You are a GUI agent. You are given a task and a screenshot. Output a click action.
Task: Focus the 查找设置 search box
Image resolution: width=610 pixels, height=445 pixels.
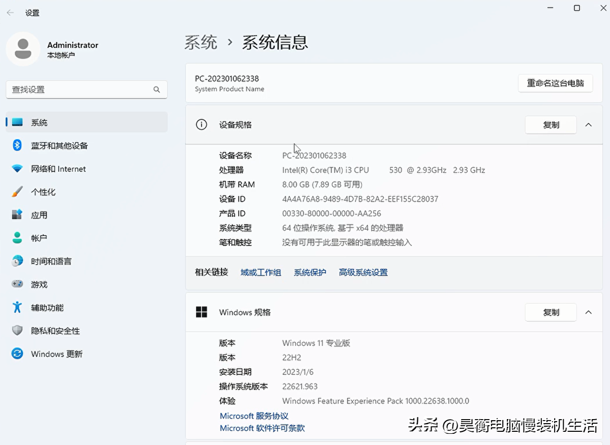tap(86, 89)
